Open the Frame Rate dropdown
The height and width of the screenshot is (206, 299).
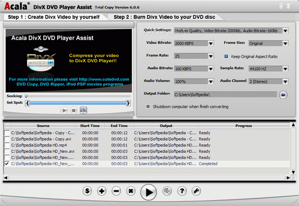click(x=211, y=56)
